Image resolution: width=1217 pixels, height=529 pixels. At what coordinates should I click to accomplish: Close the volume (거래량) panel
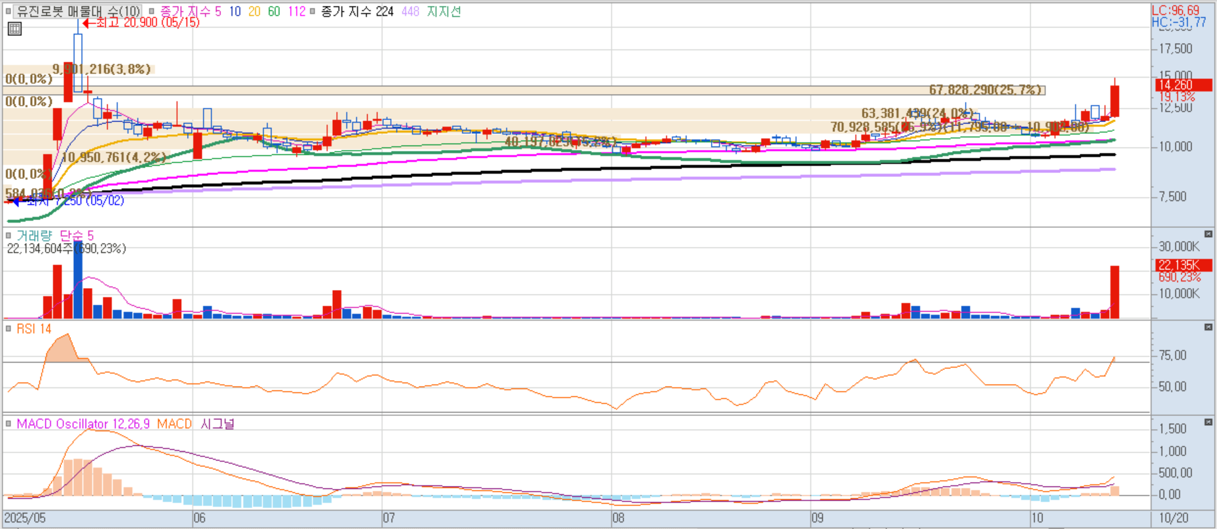(x=1208, y=234)
